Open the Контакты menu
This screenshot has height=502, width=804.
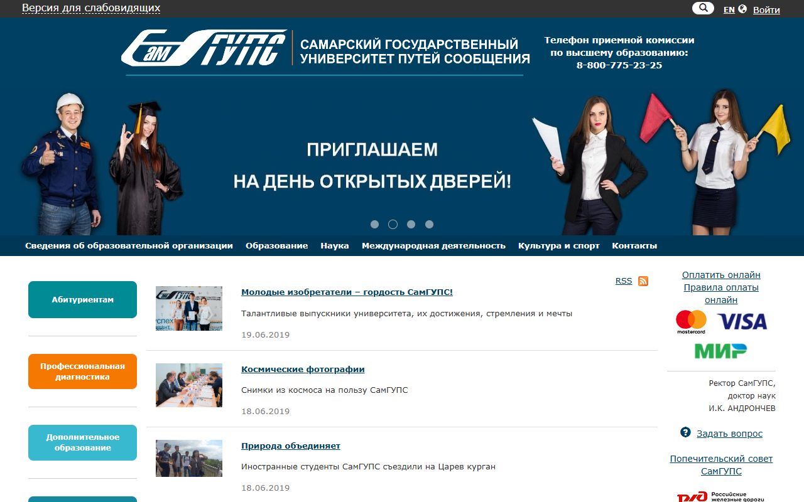click(634, 245)
